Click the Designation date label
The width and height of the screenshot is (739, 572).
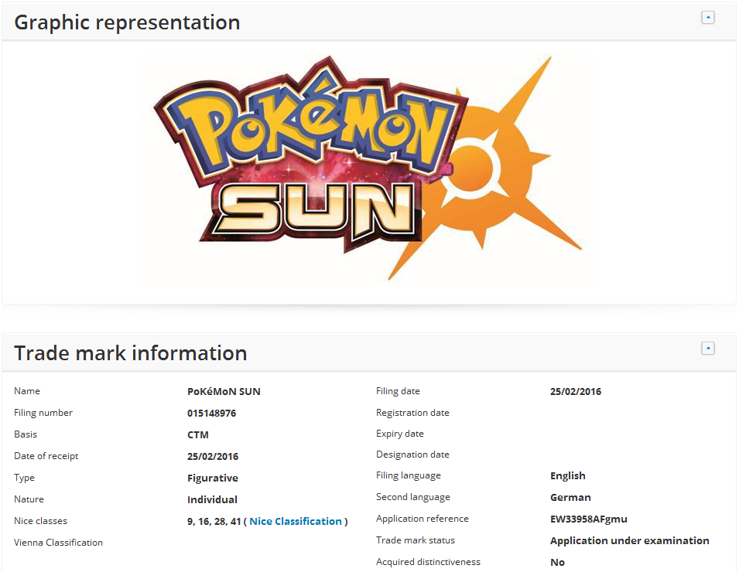click(413, 455)
